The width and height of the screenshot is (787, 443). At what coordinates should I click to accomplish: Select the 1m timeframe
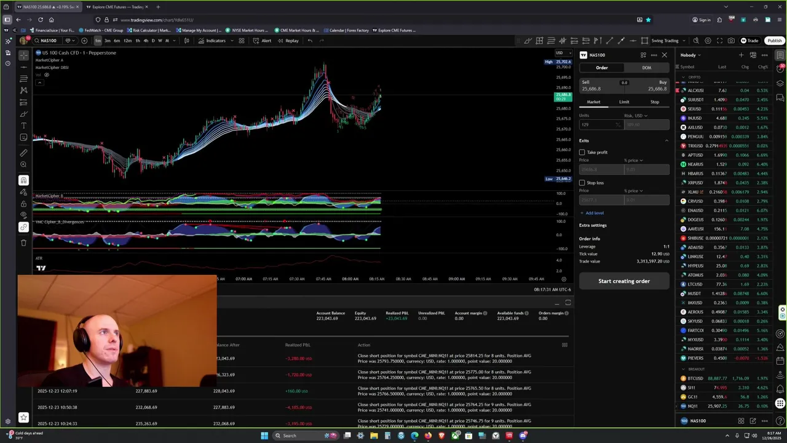pyautogui.click(x=98, y=41)
